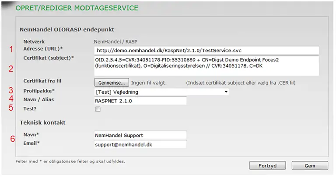Viewport: 336px width, 177px height.
Task: Focus the Navn / Alias field containing RASPNET 2.1.0
Action: pos(140,101)
